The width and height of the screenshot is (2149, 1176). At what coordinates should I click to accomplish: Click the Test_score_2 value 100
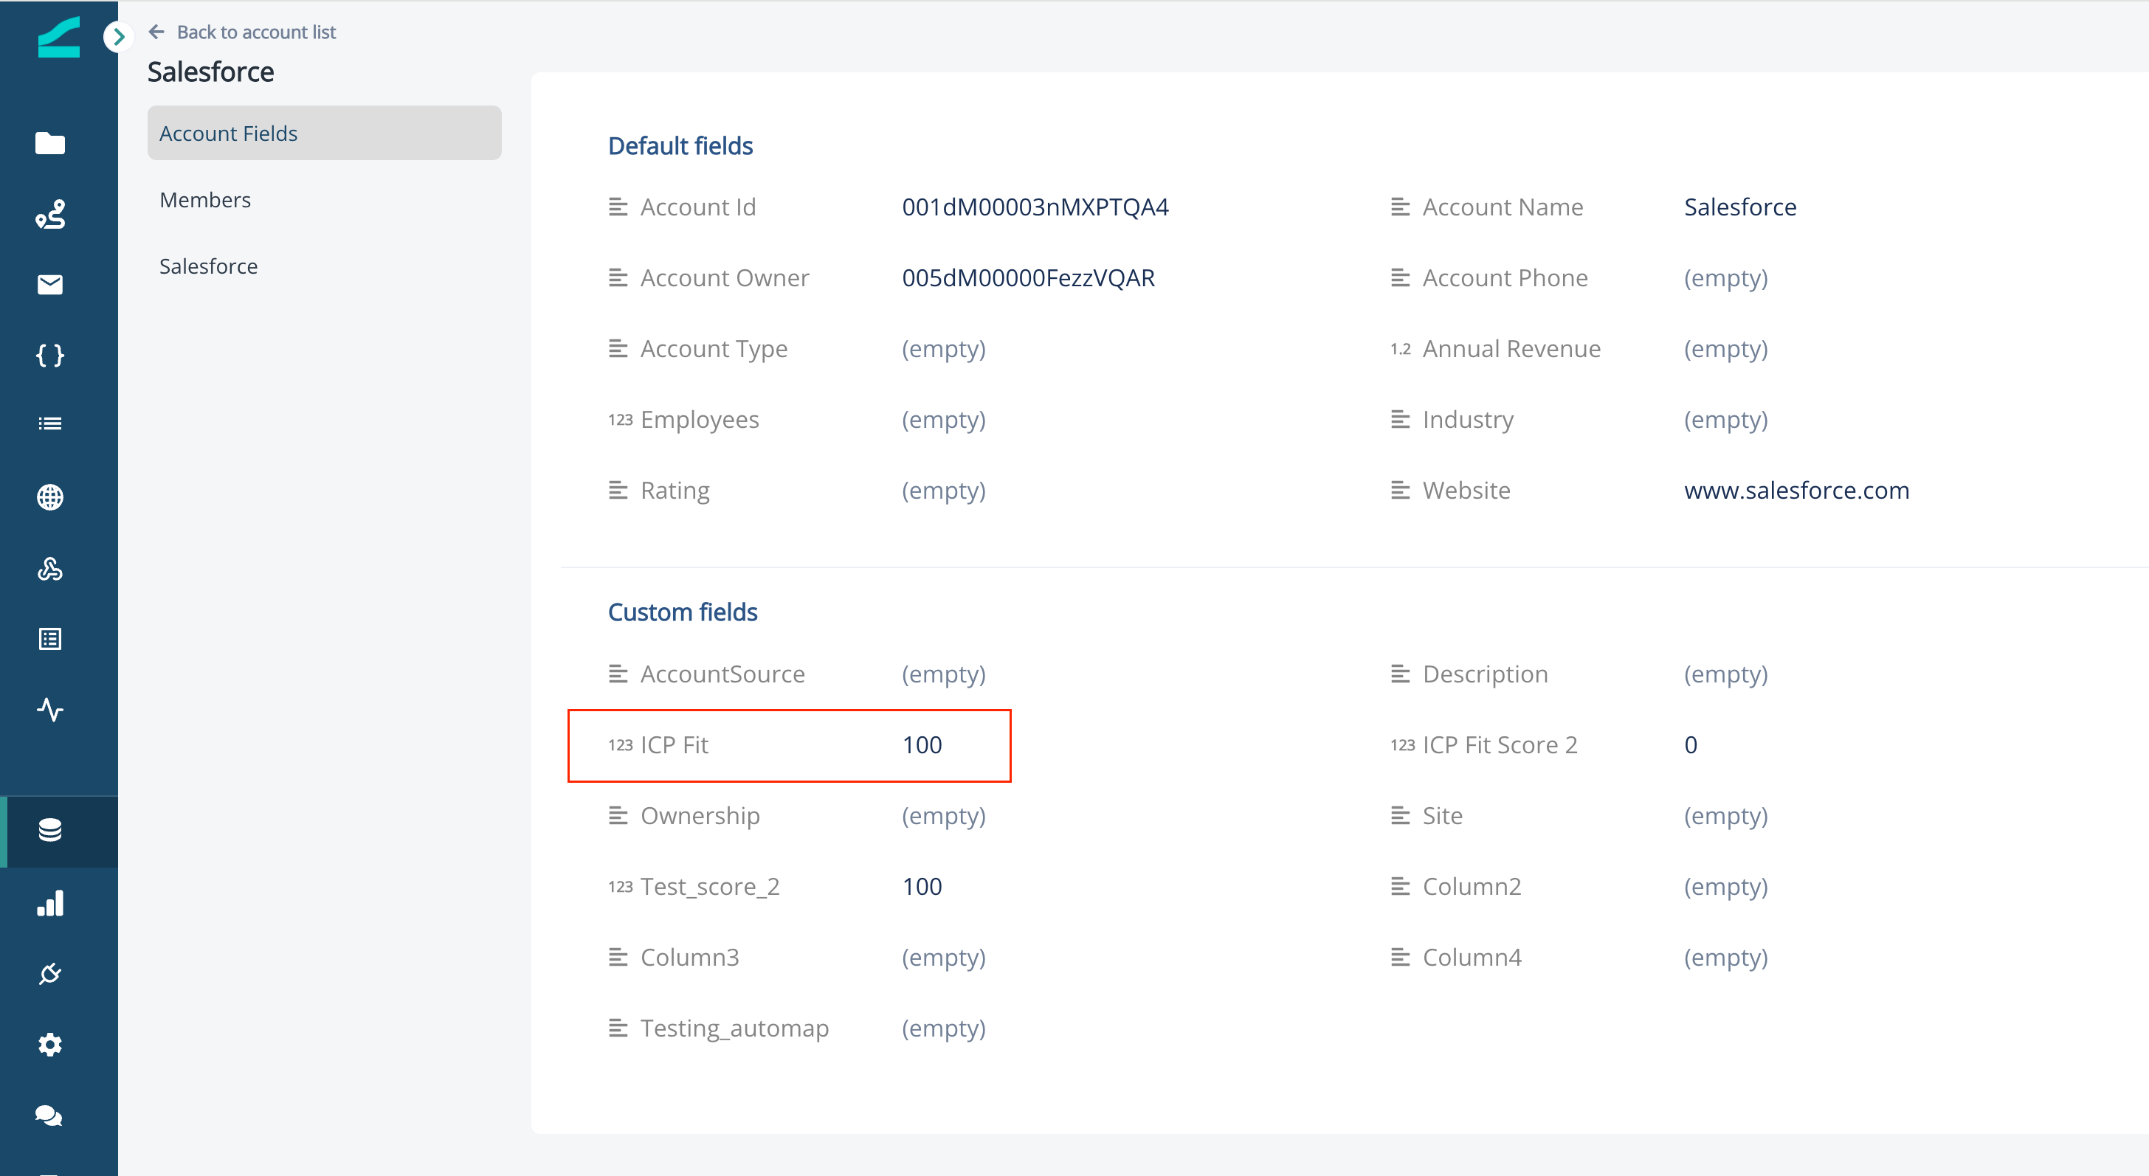tap(922, 887)
